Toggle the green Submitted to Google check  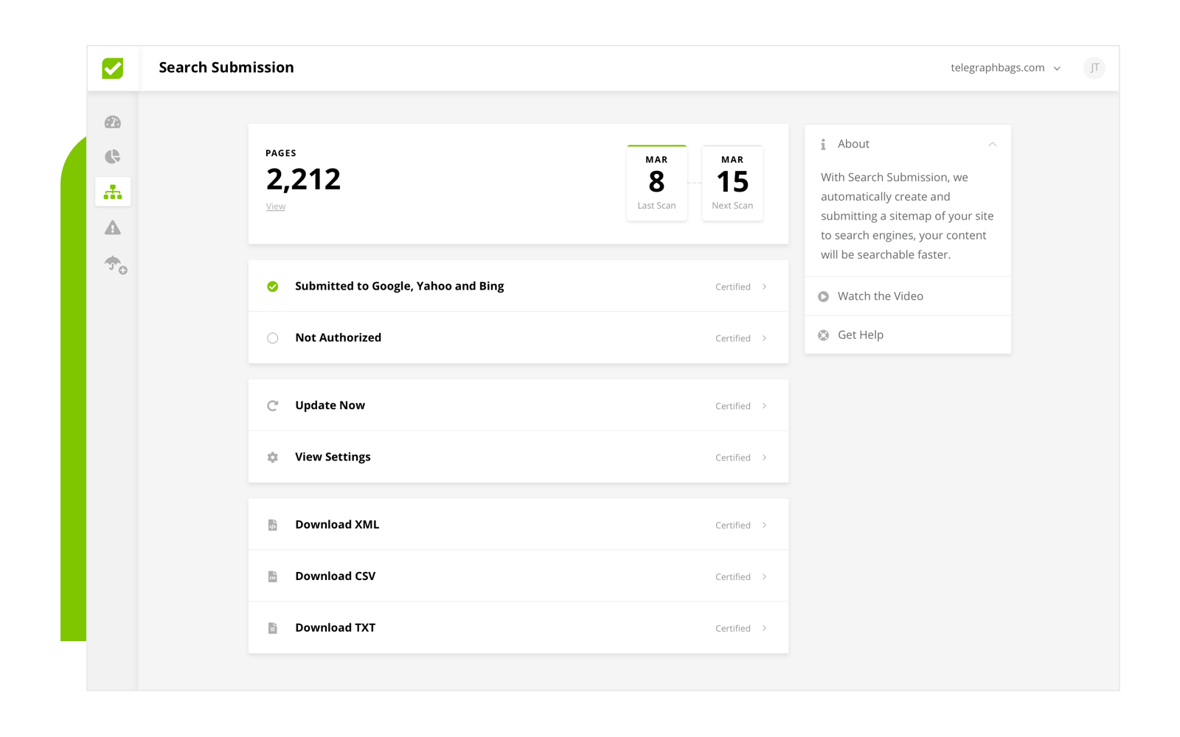[273, 287]
